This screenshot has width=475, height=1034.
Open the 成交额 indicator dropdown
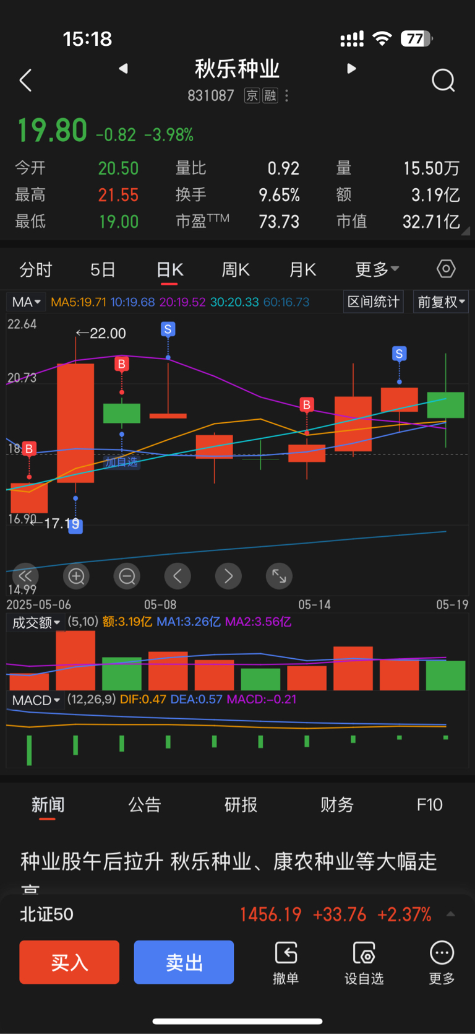pos(36,622)
